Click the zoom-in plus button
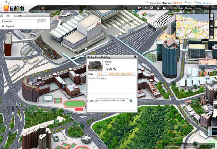217x149 pixels. (212, 19)
